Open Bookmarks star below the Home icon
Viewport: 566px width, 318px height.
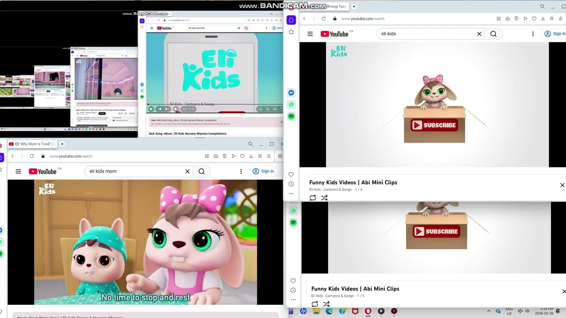[x=291, y=32]
